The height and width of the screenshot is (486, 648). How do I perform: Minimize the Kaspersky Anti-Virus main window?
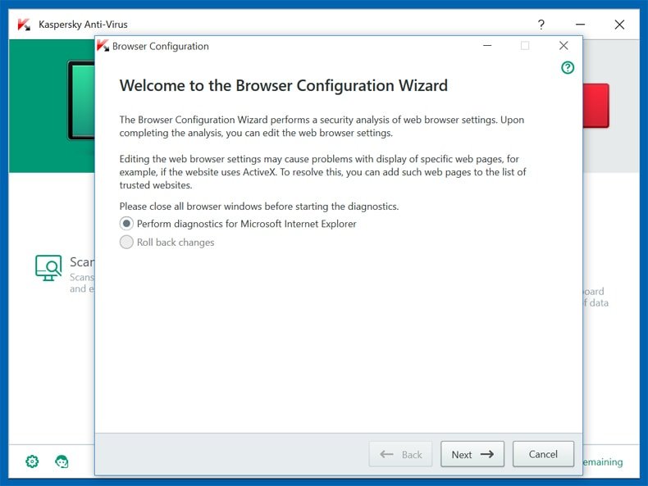tap(580, 25)
